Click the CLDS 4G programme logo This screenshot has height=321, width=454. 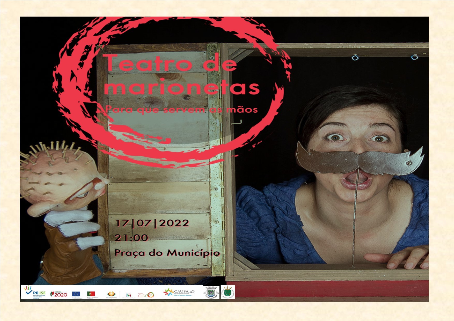coord(146,295)
